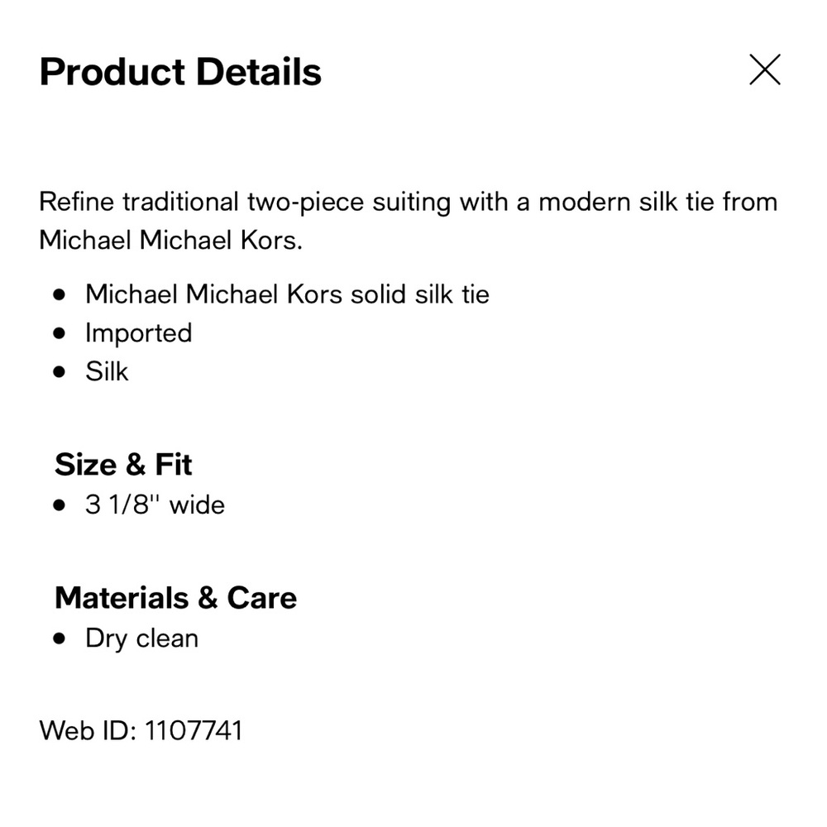Click the bullet dot beside Dry clean

point(59,638)
